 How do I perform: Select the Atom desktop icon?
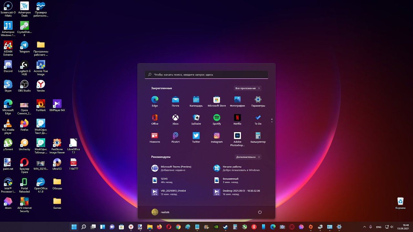coord(8,203)
